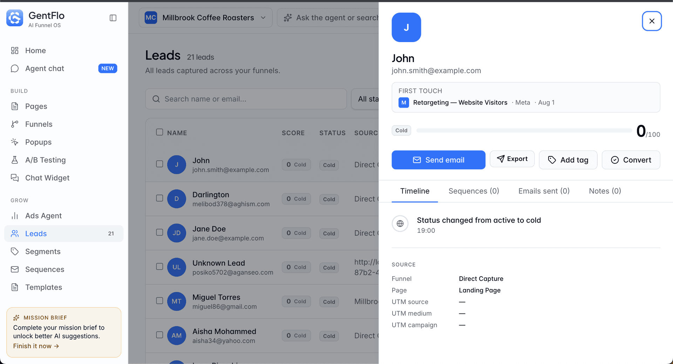Click the Mission Brief sparkle icon
This screenshot has height=364, width=673.
click(16, 318)
